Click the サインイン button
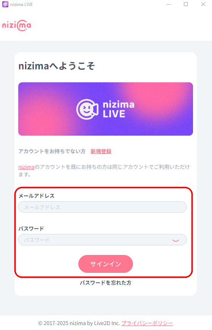This screenshot has height=330, width=212. (106, 264)
